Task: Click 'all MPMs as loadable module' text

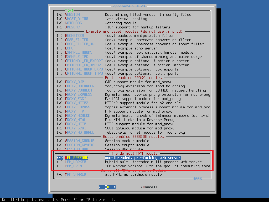Action: pos(133,175)
